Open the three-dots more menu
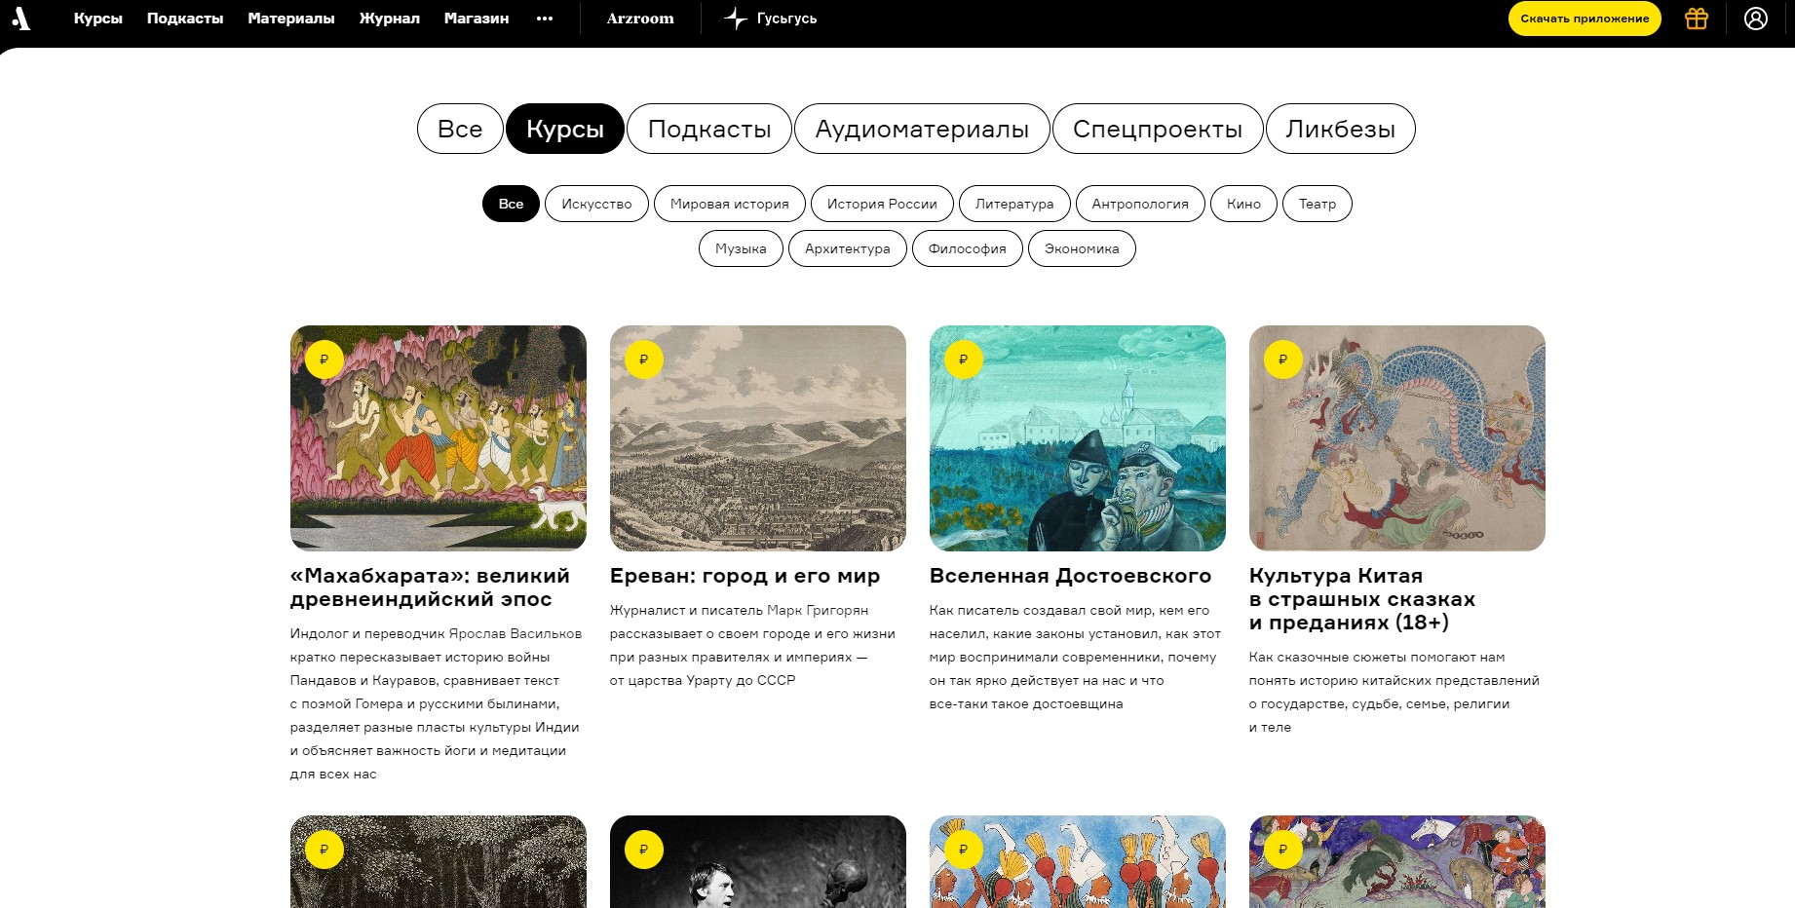The image size is (1795, 908). point(545,19)
